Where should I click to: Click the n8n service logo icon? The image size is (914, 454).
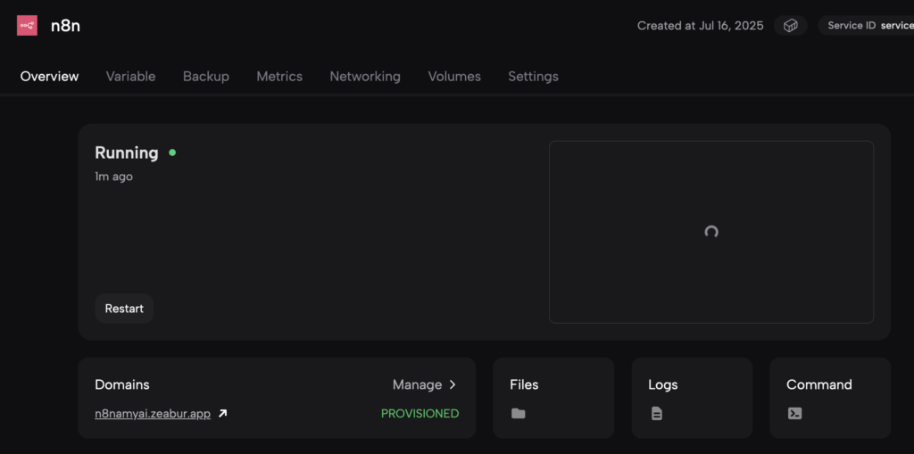[x=27, y=26]
